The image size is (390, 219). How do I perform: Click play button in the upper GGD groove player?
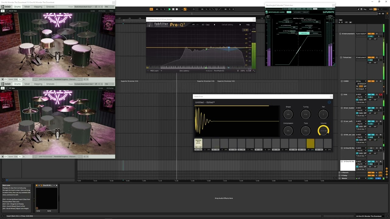pyautogui.click(x=3, y=79)
